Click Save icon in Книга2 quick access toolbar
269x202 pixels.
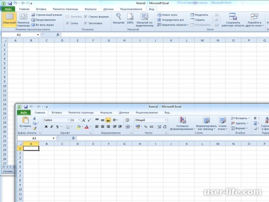pos(25,107)
